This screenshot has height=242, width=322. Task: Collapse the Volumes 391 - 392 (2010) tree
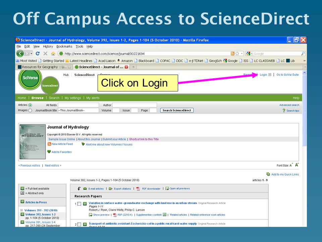21,210
